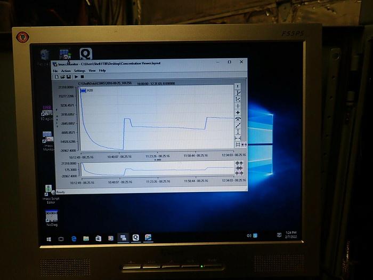Stop monitoring with the Stop button
The image size is (373, 280).
[x=82, y=77]
